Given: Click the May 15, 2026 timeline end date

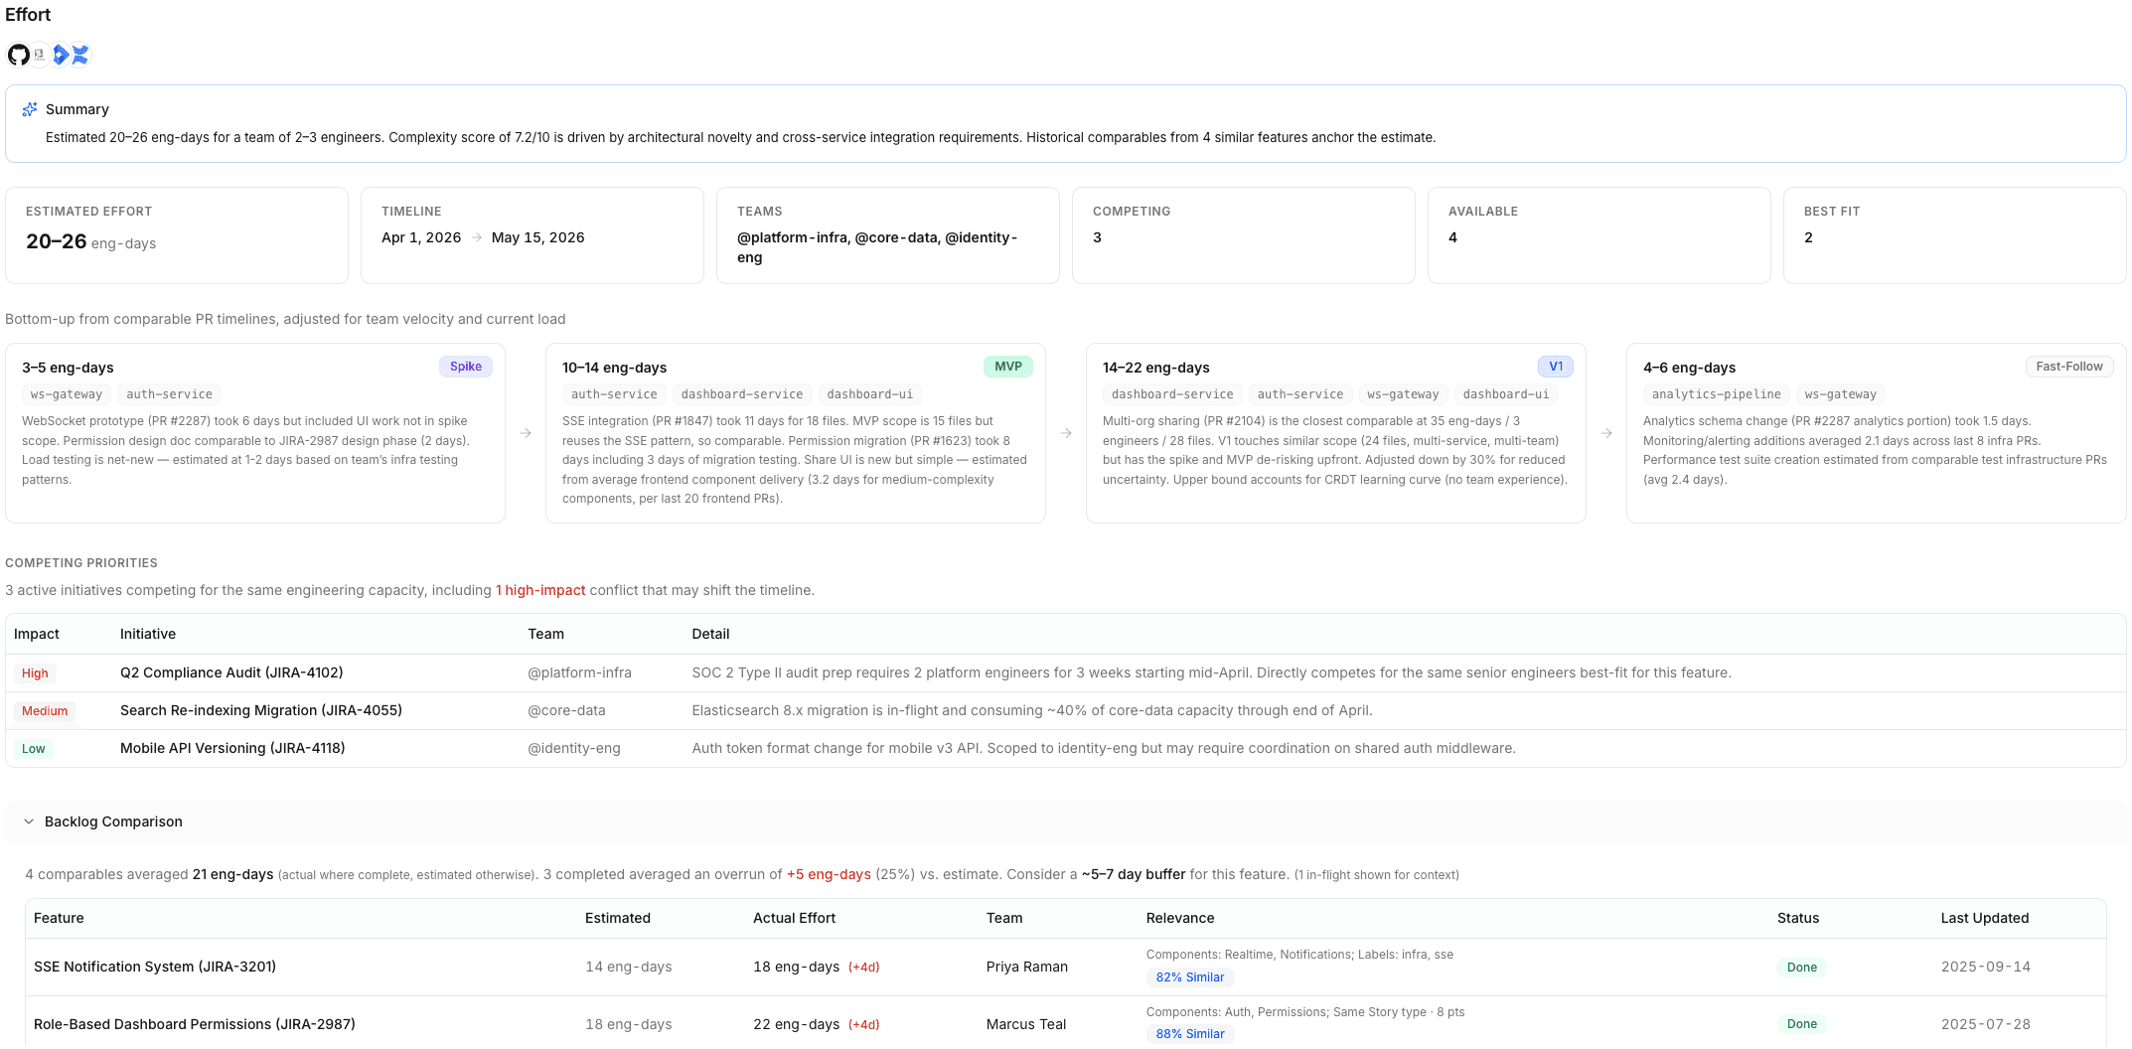Looking at the screenshot, I should (x=537, y=237).
